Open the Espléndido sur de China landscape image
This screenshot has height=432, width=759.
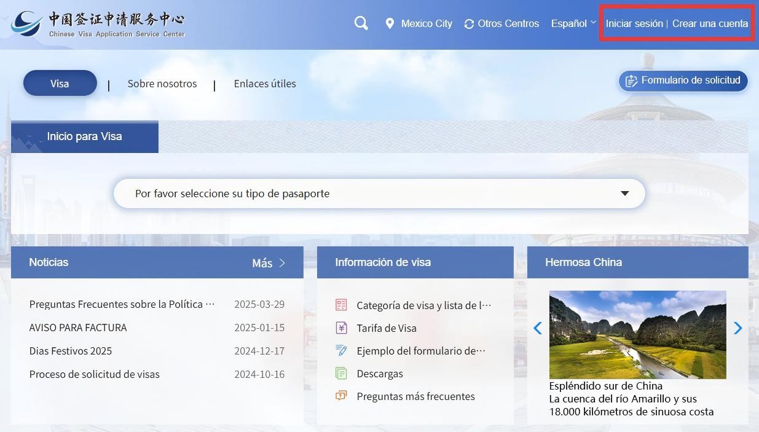coord(637,335)
